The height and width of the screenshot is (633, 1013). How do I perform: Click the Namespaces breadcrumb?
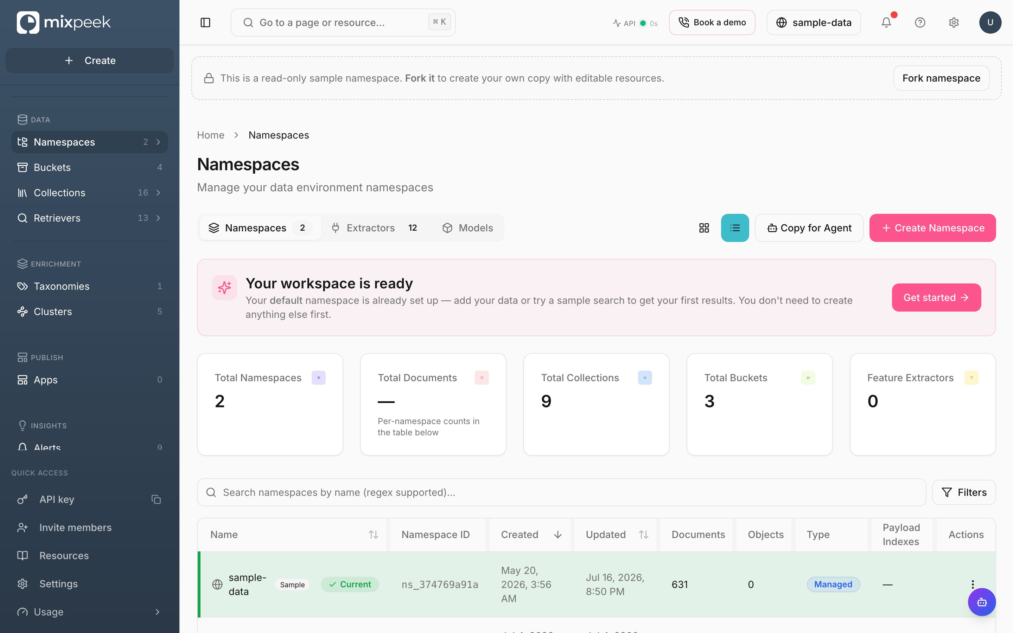[279, 135]
